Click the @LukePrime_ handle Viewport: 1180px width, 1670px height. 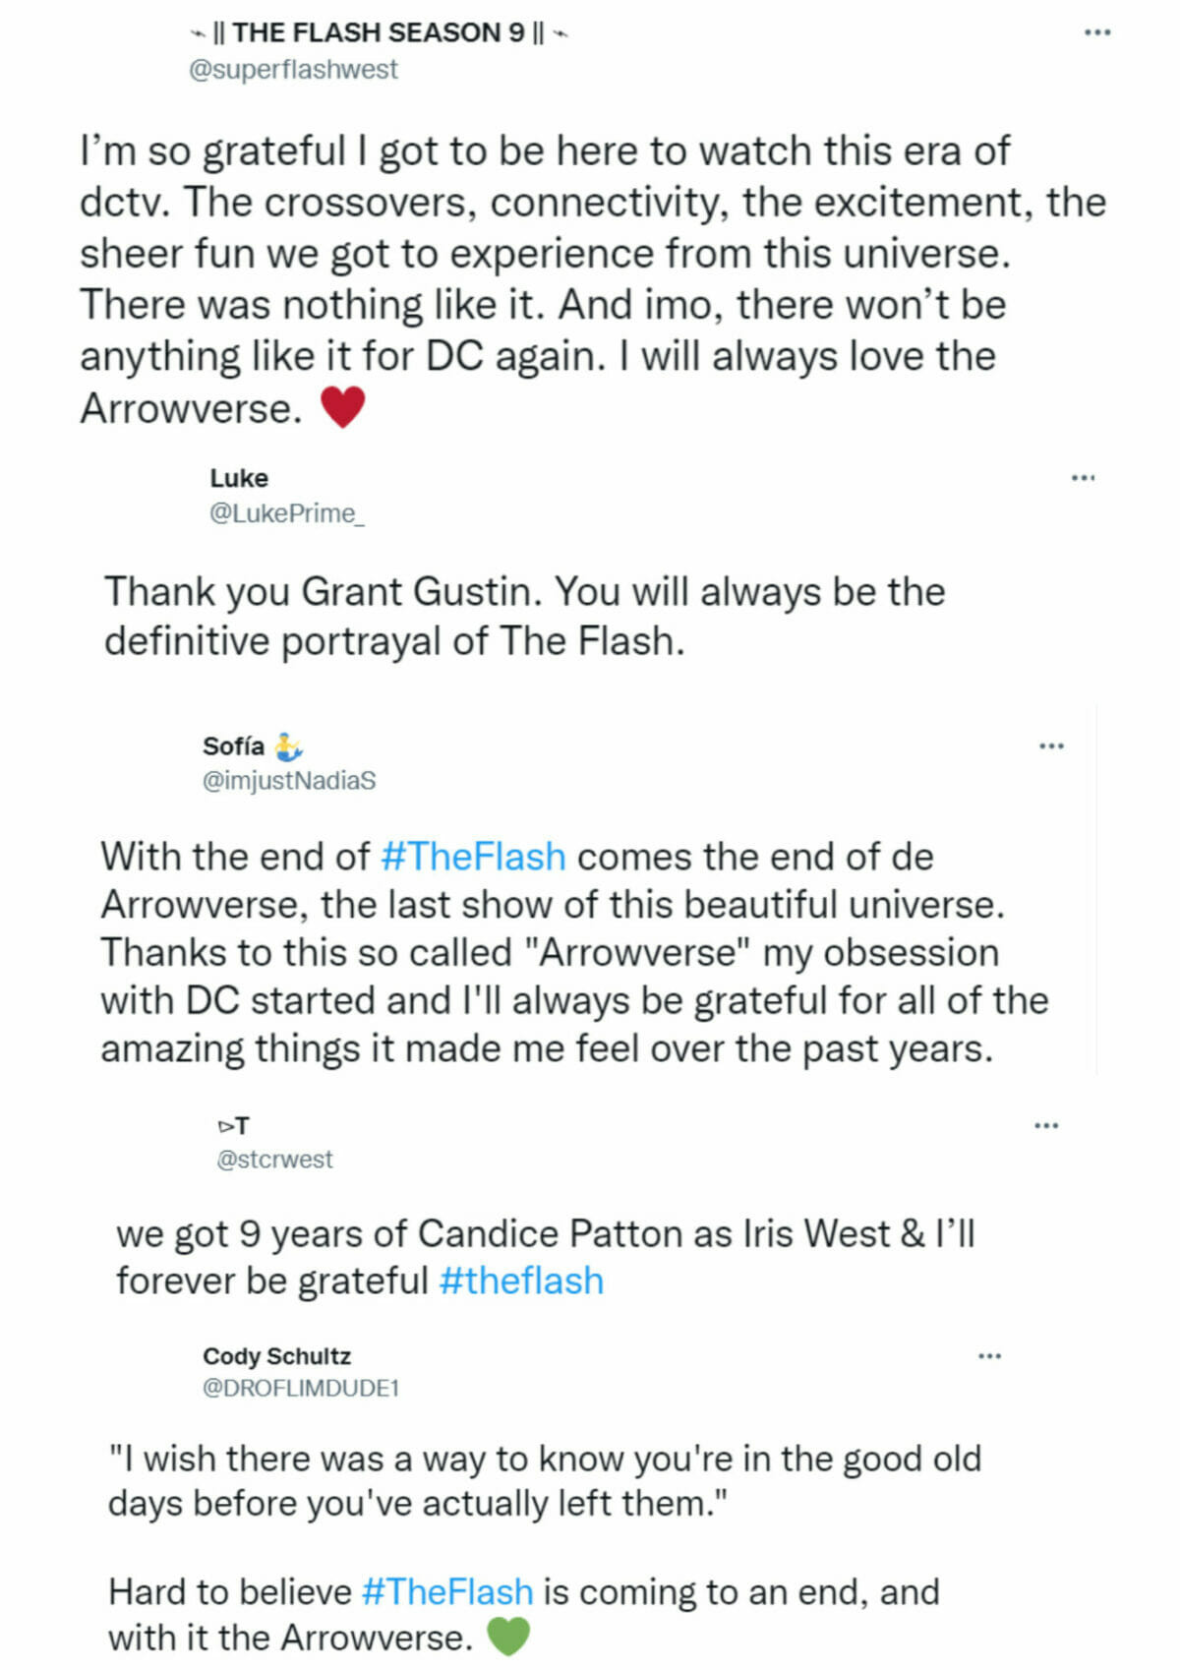tap(286, 513)
